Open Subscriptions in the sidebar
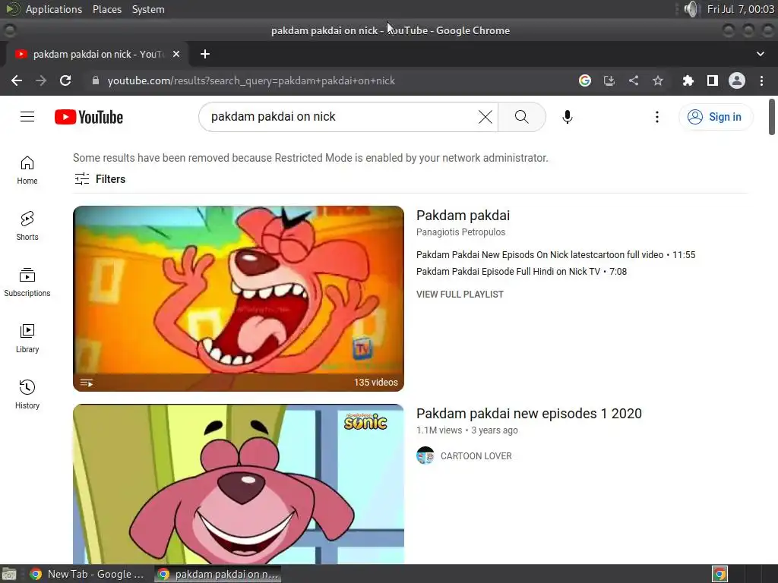Screen dimensions: 778x583 pyautogui.click(x=27, y=282)
